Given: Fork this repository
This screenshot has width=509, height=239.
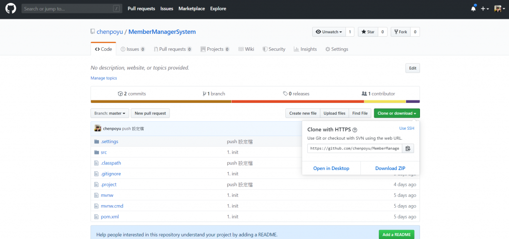Looking at the screenshot, I should (401, 32).
